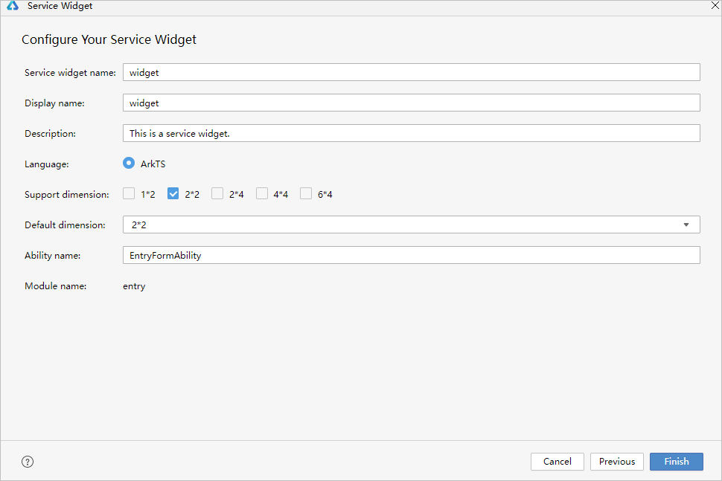This screenshot has width=722, height=481.
Task: Click the Service Widget title bar text
Action: 60,6
